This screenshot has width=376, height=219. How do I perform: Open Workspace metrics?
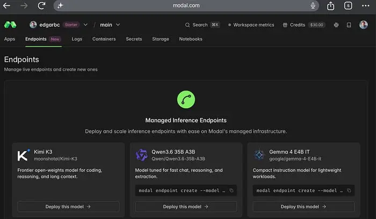click(251, 25)
